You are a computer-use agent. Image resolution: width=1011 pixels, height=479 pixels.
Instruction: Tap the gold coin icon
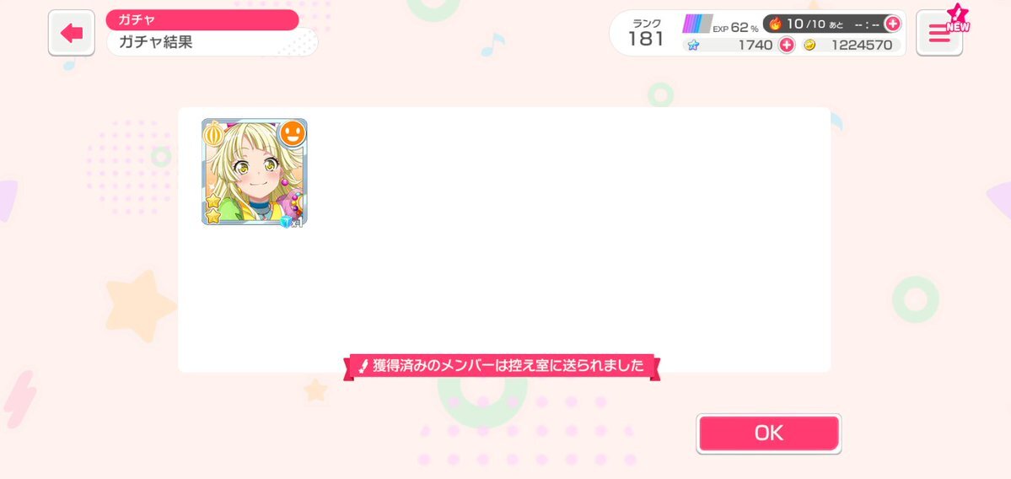coord(809,46)
